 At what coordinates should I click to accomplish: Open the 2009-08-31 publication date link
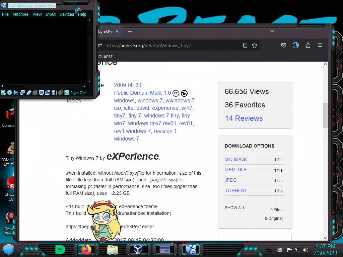point(128,85)
